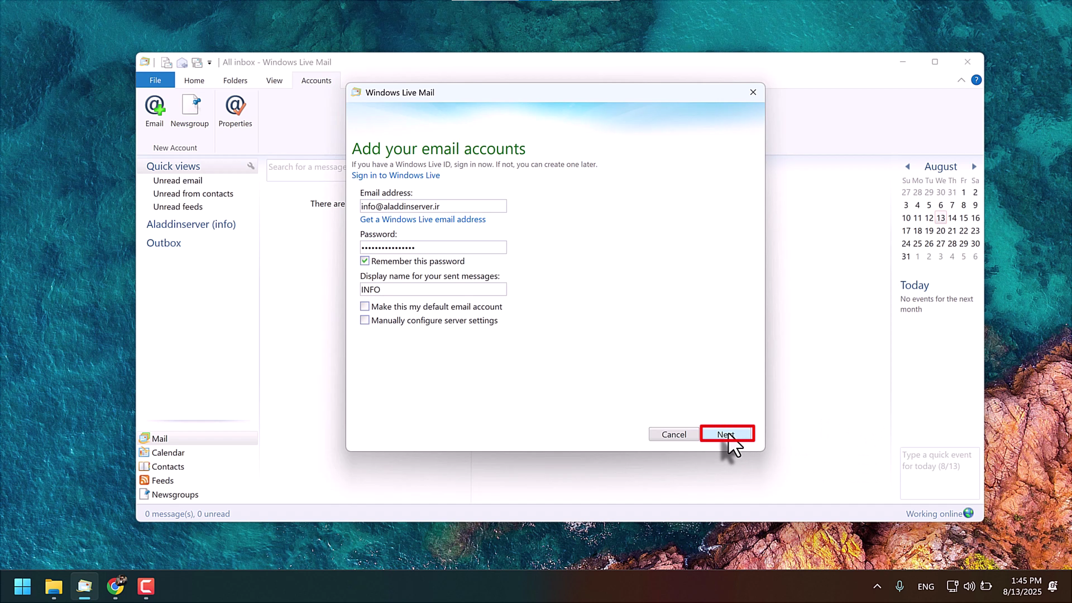
Task: Click the Sign in to Windows Live link
Action: [x=396, y=175]
